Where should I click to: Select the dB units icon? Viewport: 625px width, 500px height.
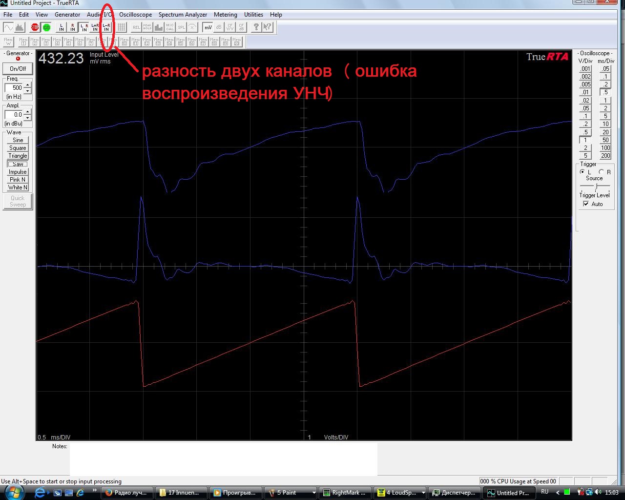[x=219, y=27]
